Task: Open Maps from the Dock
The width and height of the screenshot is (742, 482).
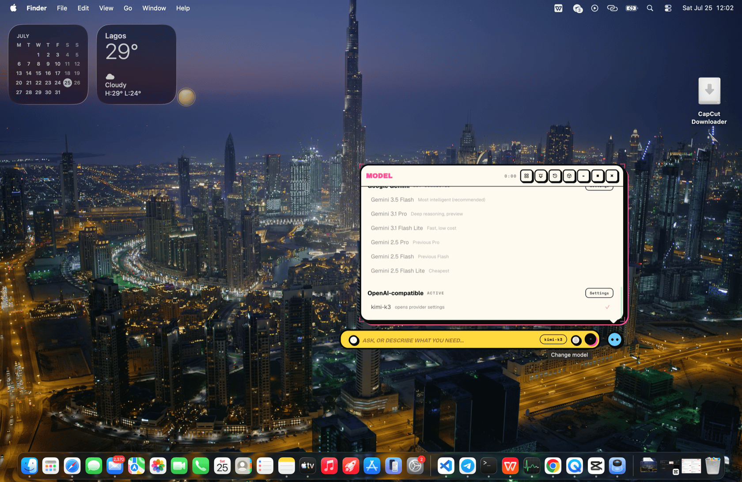Action: coord(136,466)
